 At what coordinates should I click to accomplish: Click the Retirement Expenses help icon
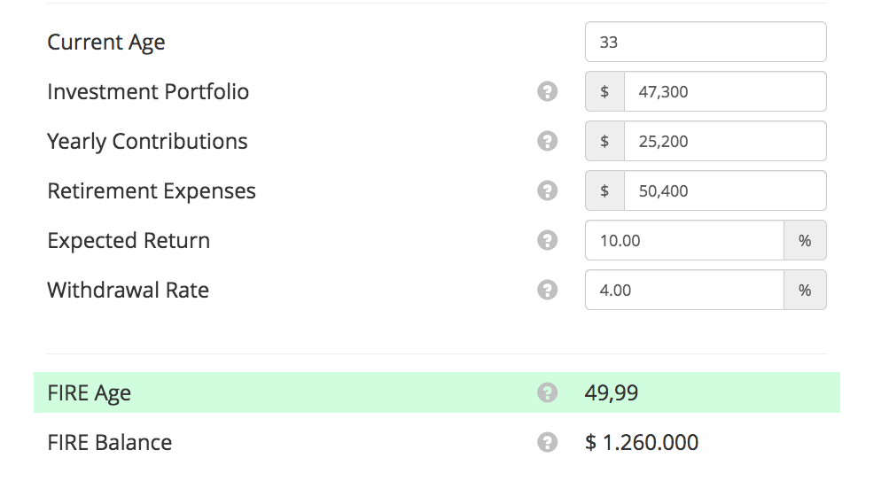[x=548, y=190]
